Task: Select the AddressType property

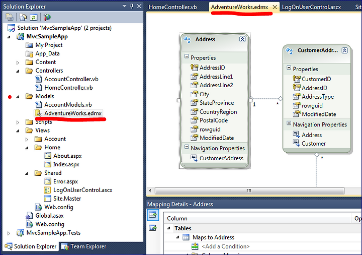Action: (x=318, y=97)
